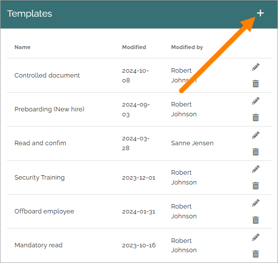
Task: Delete the Controlled document template
Action: (x=255, y=83)
